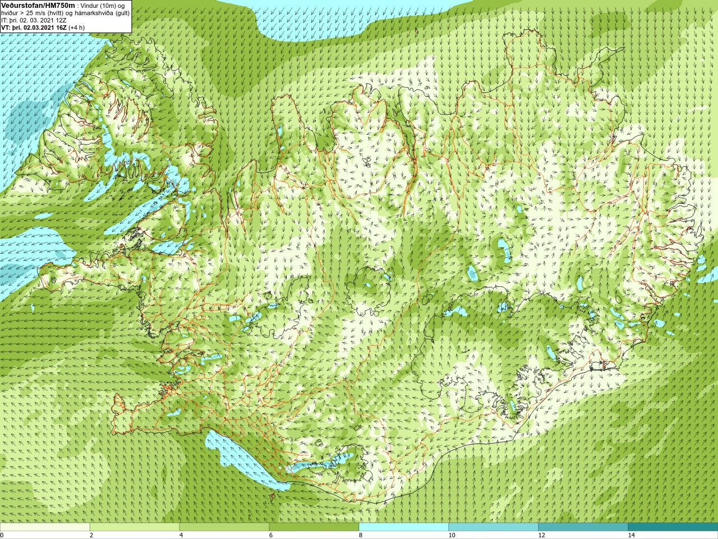Select the dark green 6–8 m/s legend swatch
This screenshot has width=718, height=539.
tap(314, 527)
